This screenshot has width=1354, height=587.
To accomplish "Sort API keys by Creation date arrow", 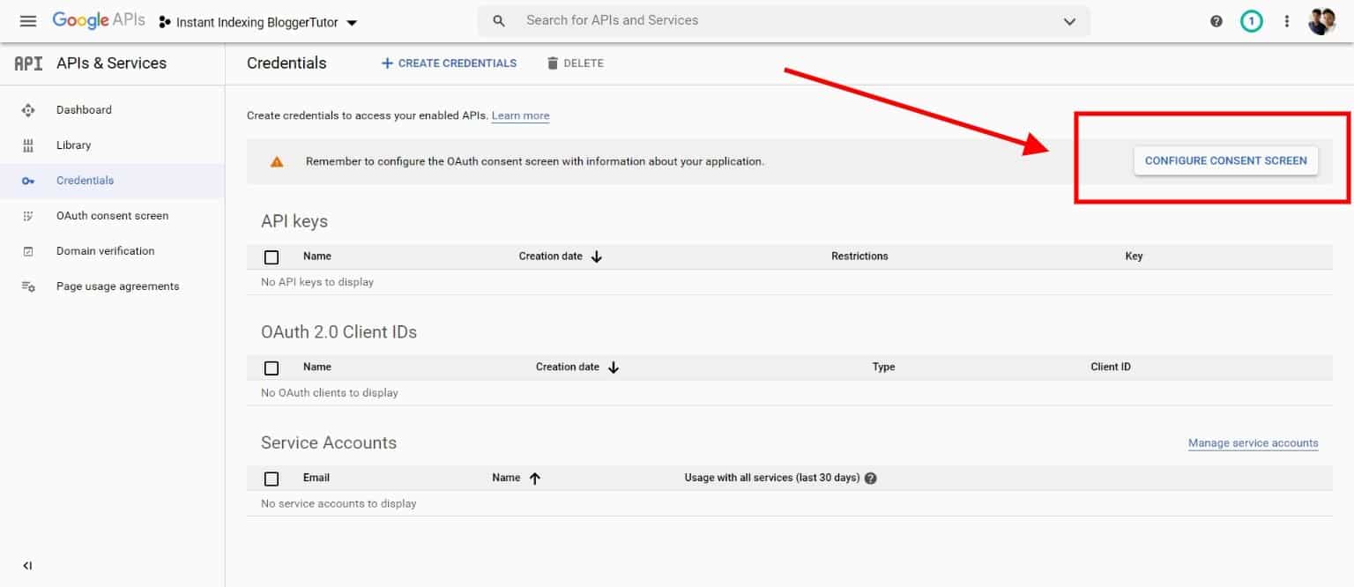I will pos(597,256).
